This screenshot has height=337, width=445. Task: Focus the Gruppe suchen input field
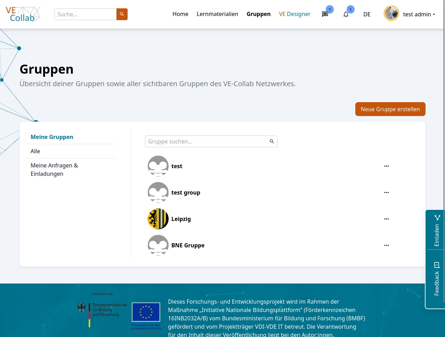(205, 141)
